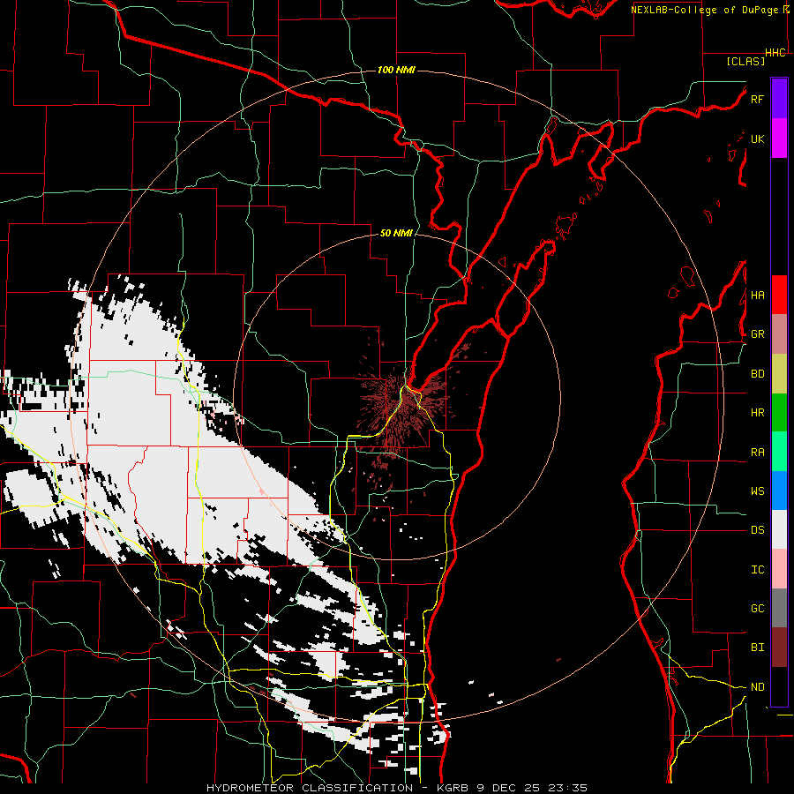Click the RF legend label
The height and width of the screenshot is (794, 794).
[757, 99]
